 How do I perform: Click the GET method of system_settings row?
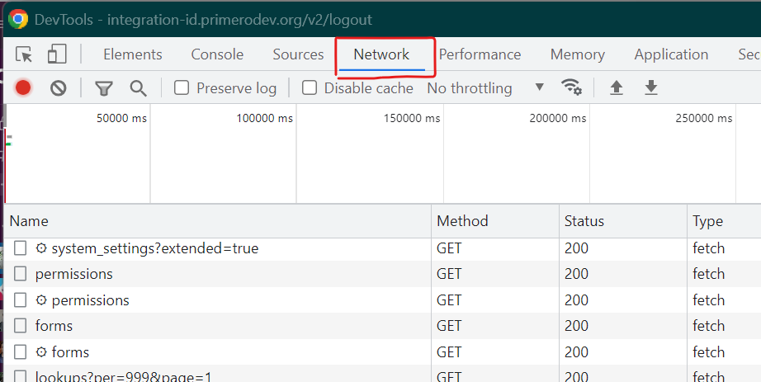coord(449,248)
